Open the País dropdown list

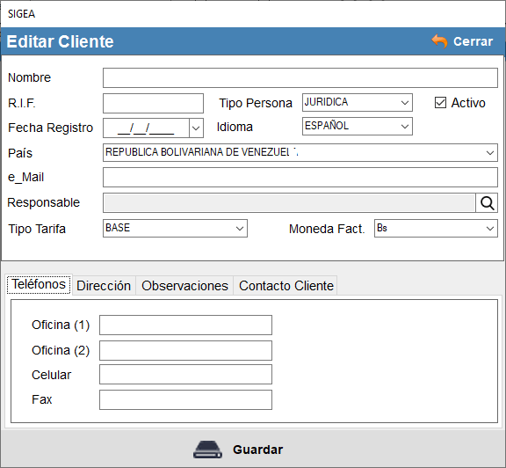[x=300, y=152]
